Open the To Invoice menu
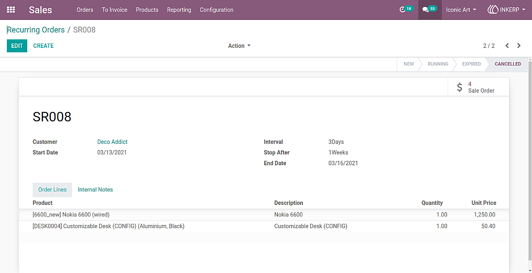Image resolution: width=532 pixels, height=273 pixels. tap(115, 9)
